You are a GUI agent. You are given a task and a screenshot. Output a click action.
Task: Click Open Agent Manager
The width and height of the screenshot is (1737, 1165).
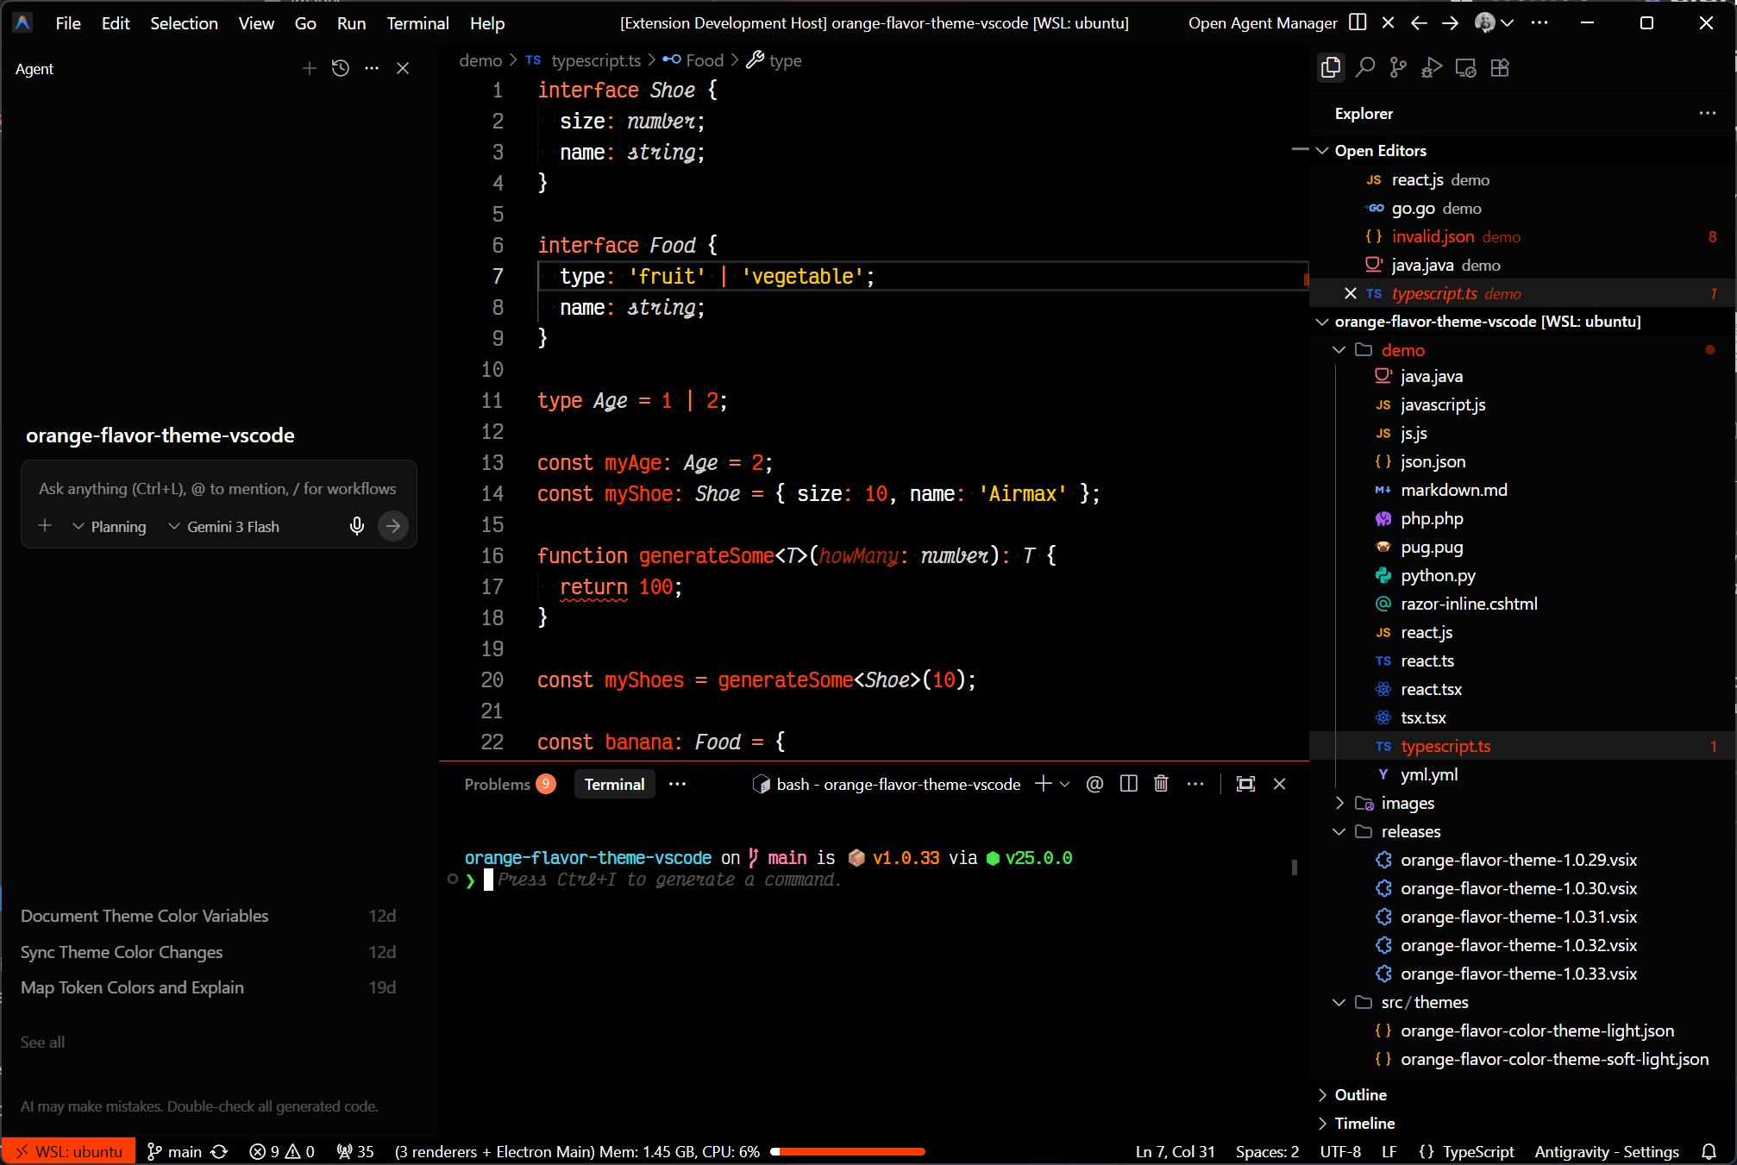point(1263,23)
